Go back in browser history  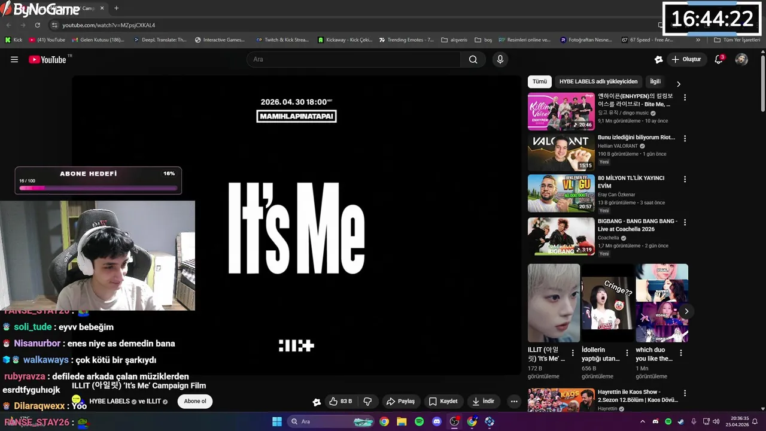click(8, 25)
